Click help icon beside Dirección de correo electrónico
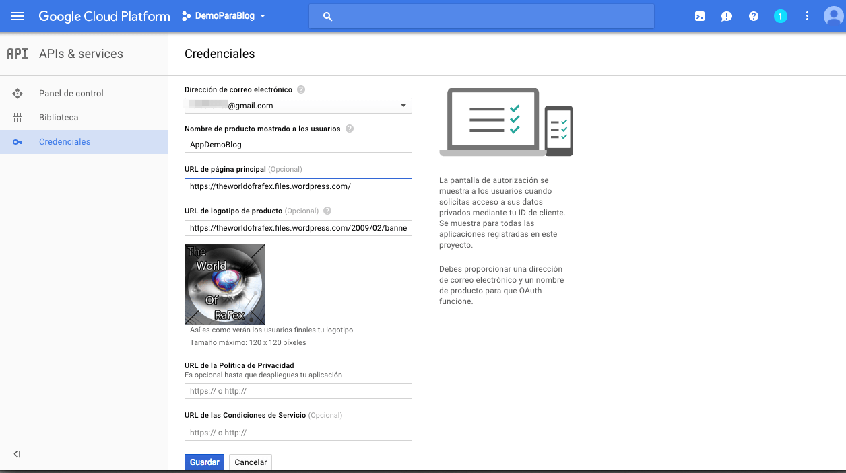 (x=301, y=89)
